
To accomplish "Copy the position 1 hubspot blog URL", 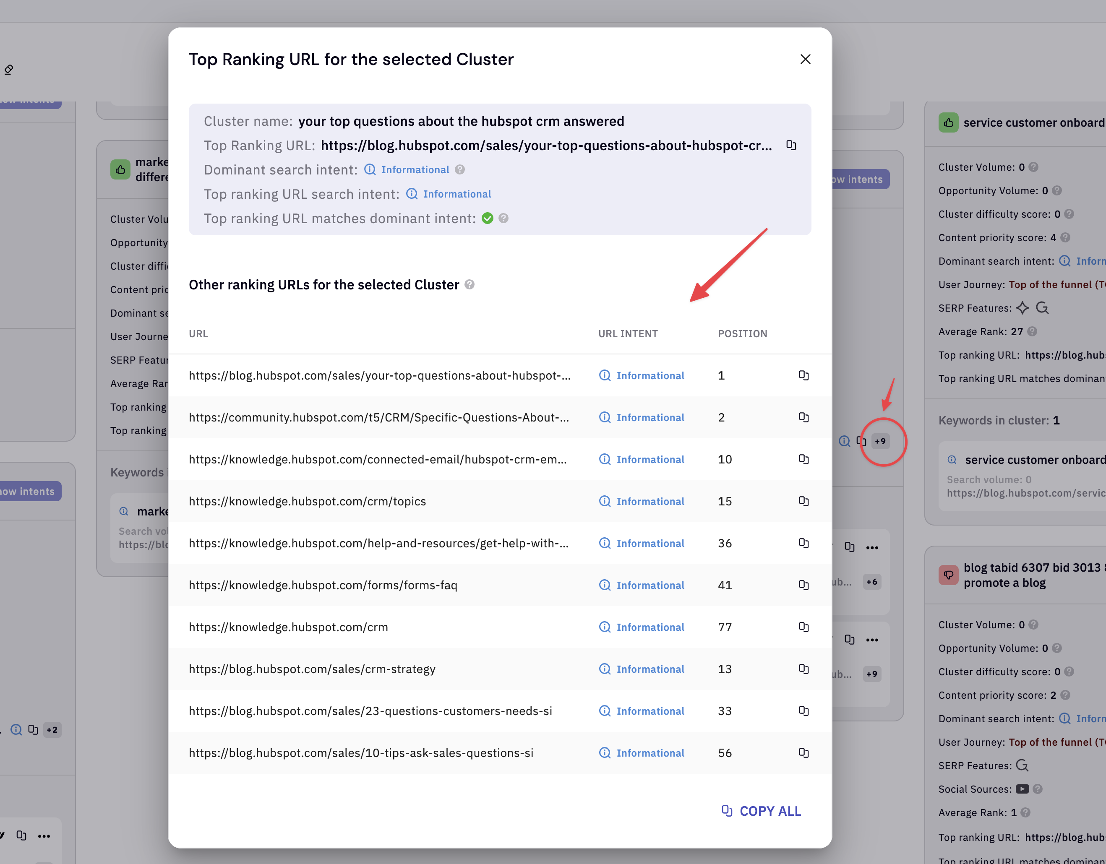I will pyautogui.click(x=803, y=375).
